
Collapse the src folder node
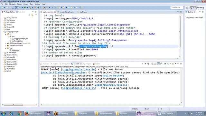(x=6, y=34)
